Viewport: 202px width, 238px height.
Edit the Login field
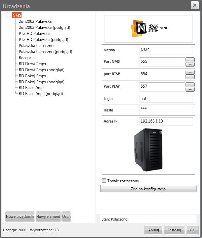[x=166, y=99]
